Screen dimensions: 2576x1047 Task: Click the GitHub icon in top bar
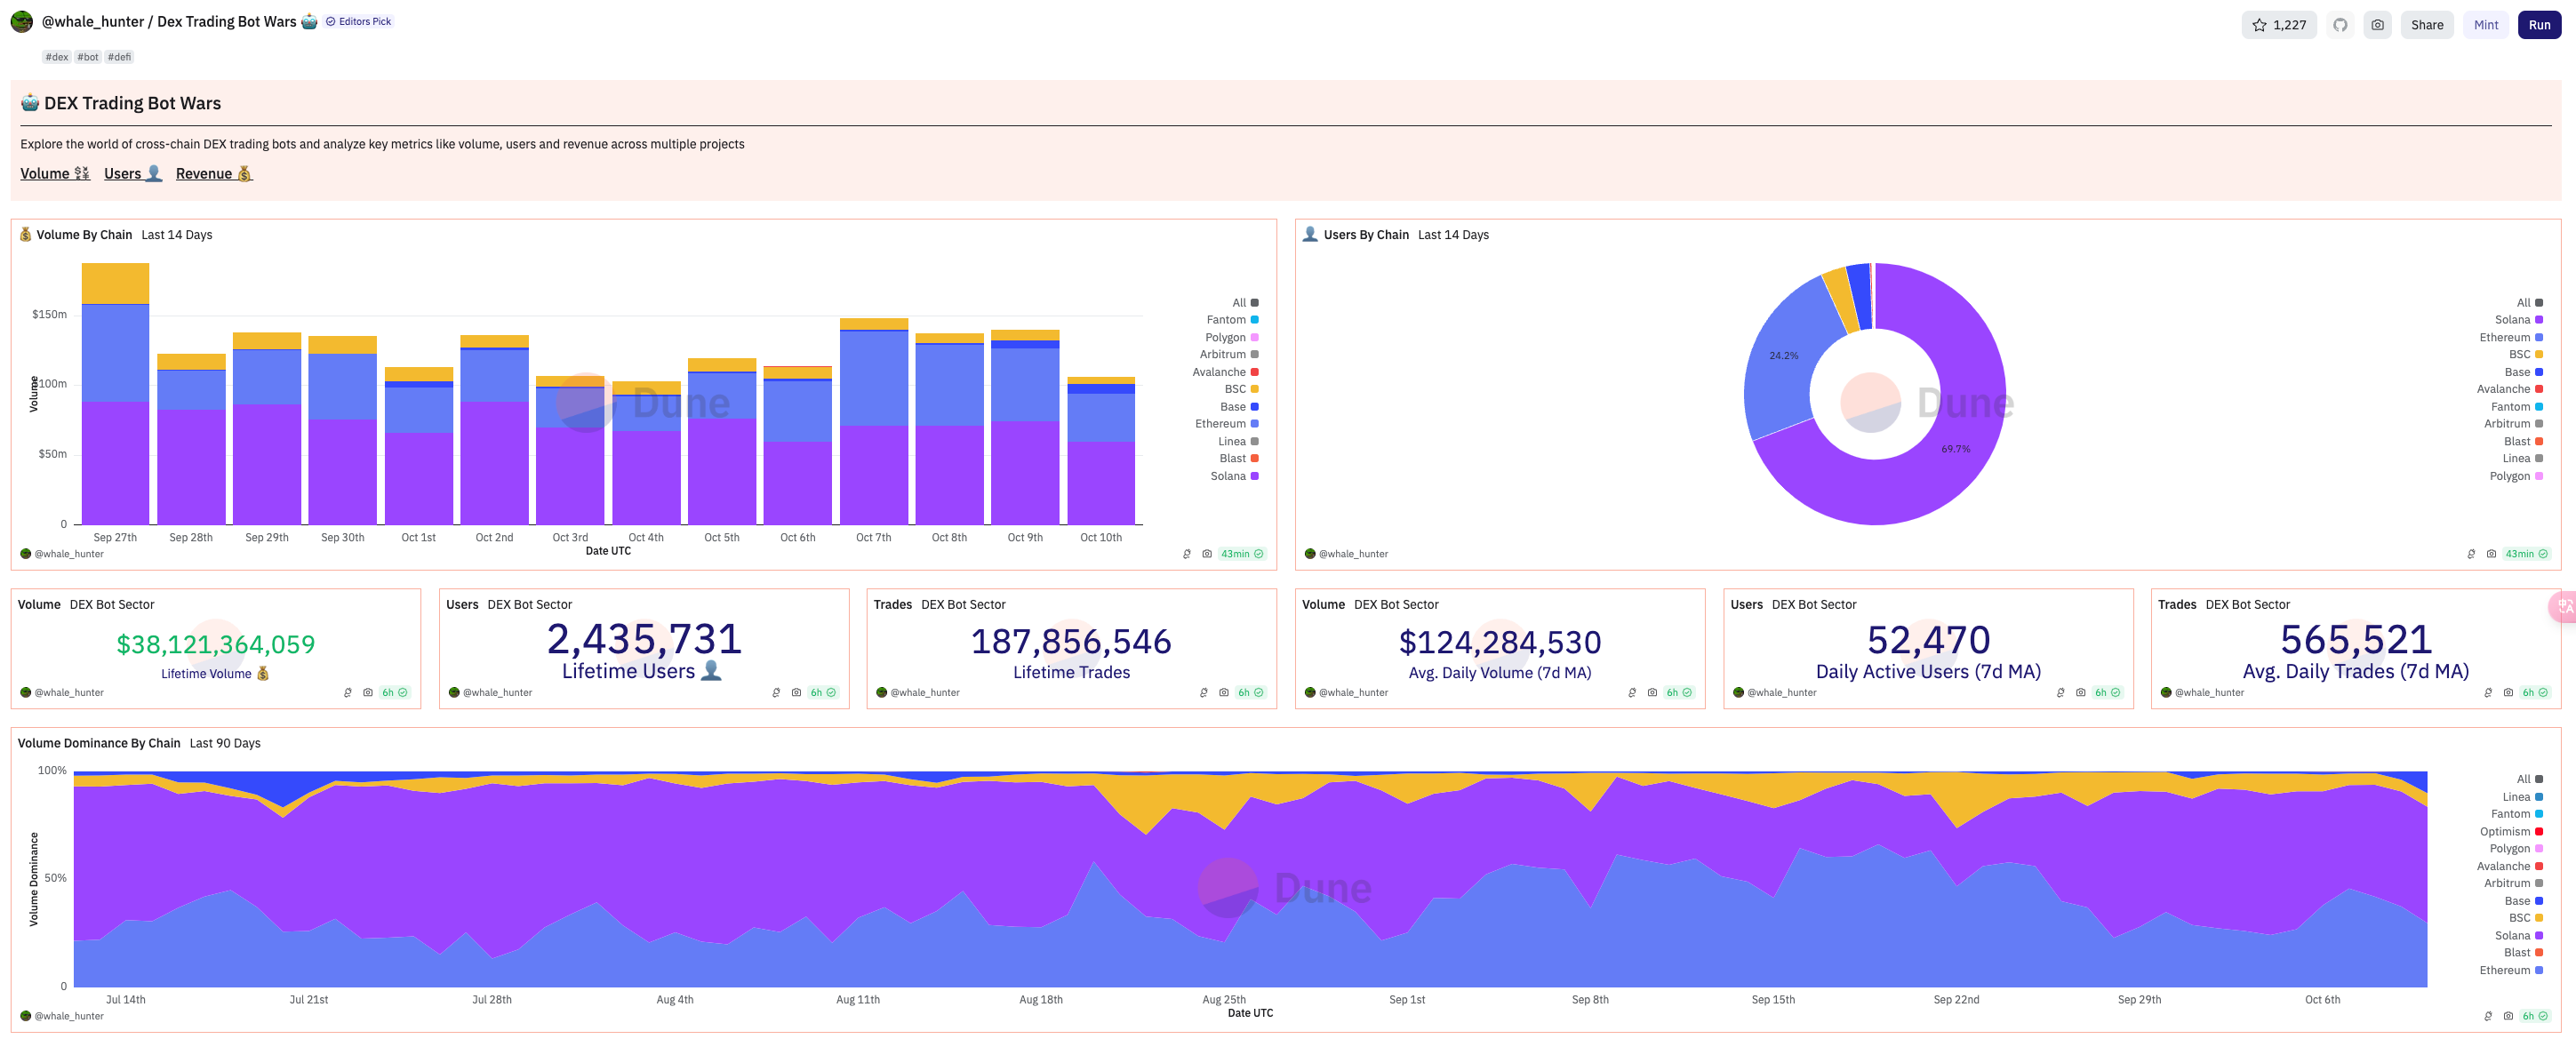point(2339,25)
